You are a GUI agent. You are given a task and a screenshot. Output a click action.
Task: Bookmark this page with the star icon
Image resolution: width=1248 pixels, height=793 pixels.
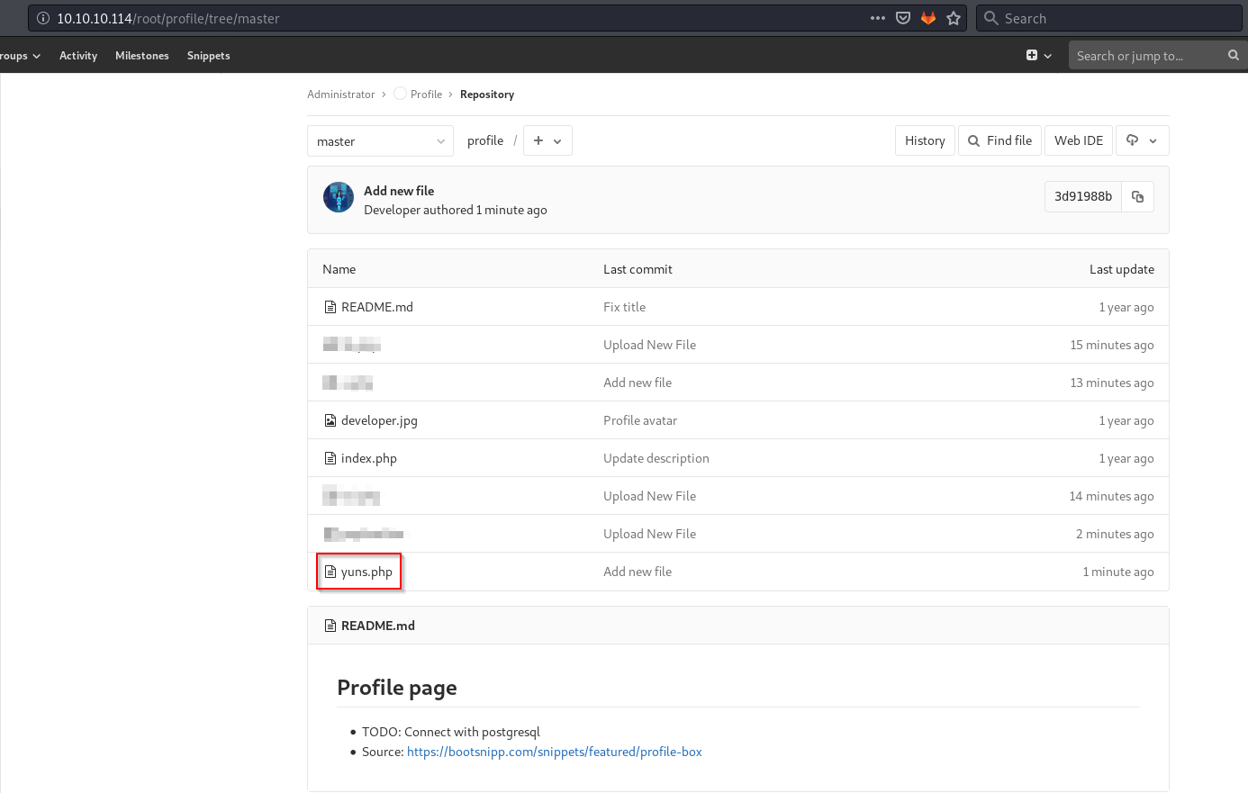pos(954,18)
